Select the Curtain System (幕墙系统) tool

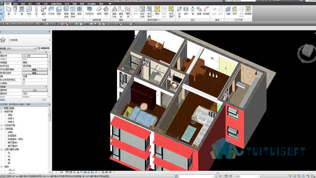66,12
